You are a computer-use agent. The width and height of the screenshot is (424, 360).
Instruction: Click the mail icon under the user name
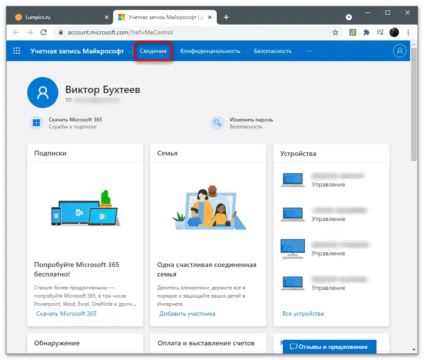click(x=69, y=100)
